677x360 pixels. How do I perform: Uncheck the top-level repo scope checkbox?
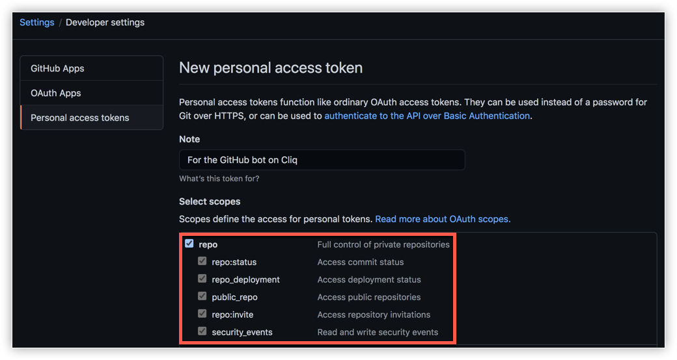click(x=189, y=244)
